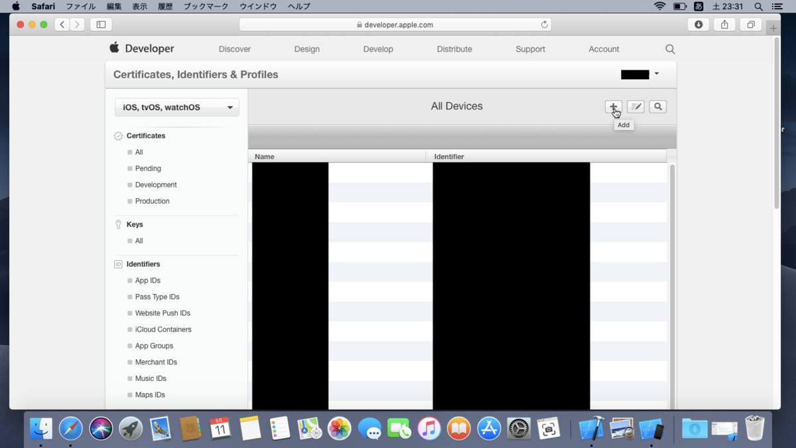
Task: Toggle Safari sidebar button
Action: pos(101,25)
